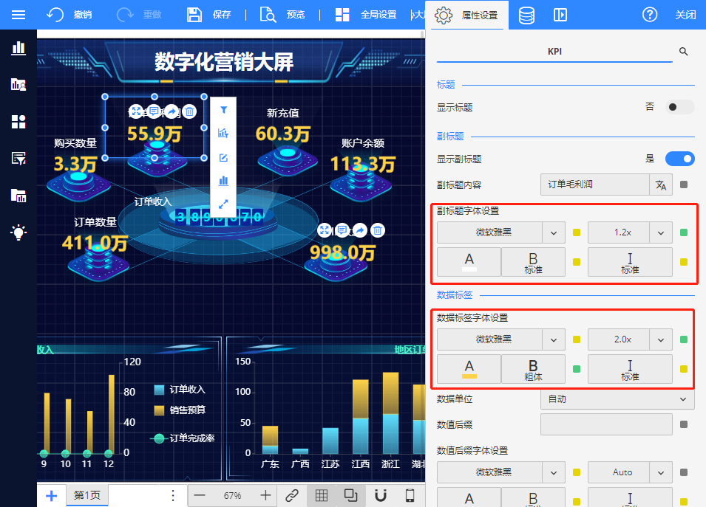This screenshot has height=507, width=706.
Task: Click the link icon in bottom bar
Action: click(292, 495)
